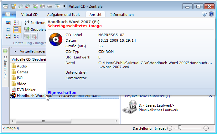Switch to small thumbnails grid view
Image resolution: width=217 pixels, height=134 pixels.
click(x=8, y=36)
